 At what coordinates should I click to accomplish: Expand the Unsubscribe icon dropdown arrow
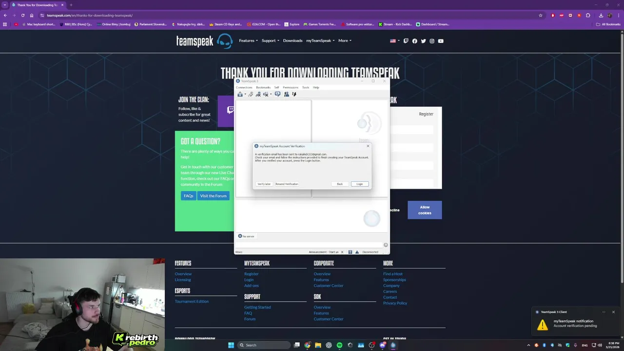pyautogui.click(x=271, y=95)
